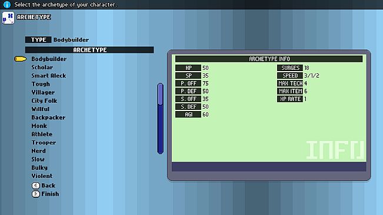Viewport: 383px width, 215px height.
Task: Click the TYPE Bodybuilder field
Action: click(x=57, y=40)
